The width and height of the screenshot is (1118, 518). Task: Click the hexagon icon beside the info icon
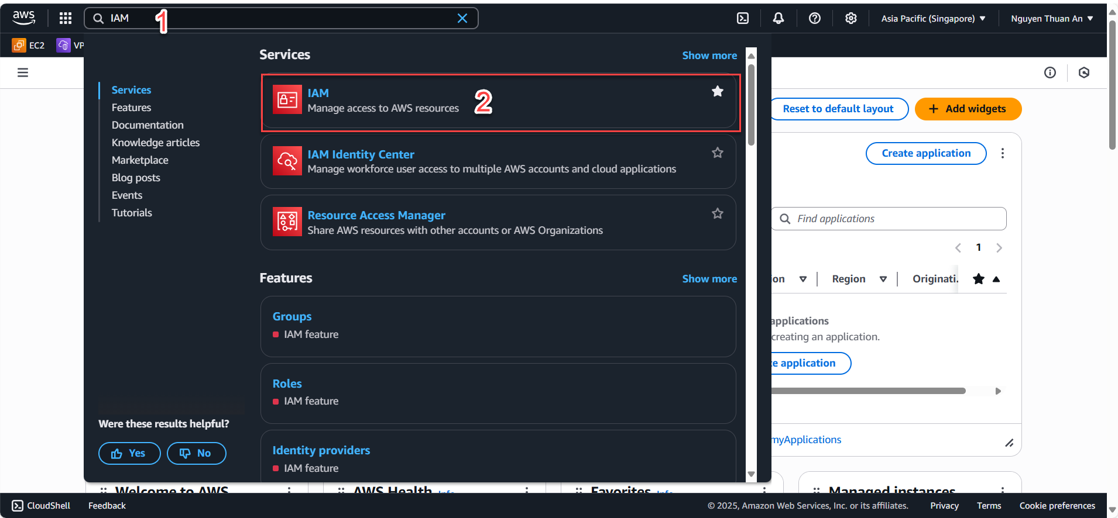1084,72
